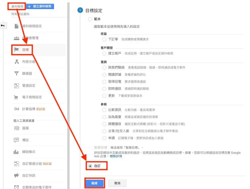This screenshot has height=189, width=250.
Task: Click the 取消 button
Action: [117, 183]
